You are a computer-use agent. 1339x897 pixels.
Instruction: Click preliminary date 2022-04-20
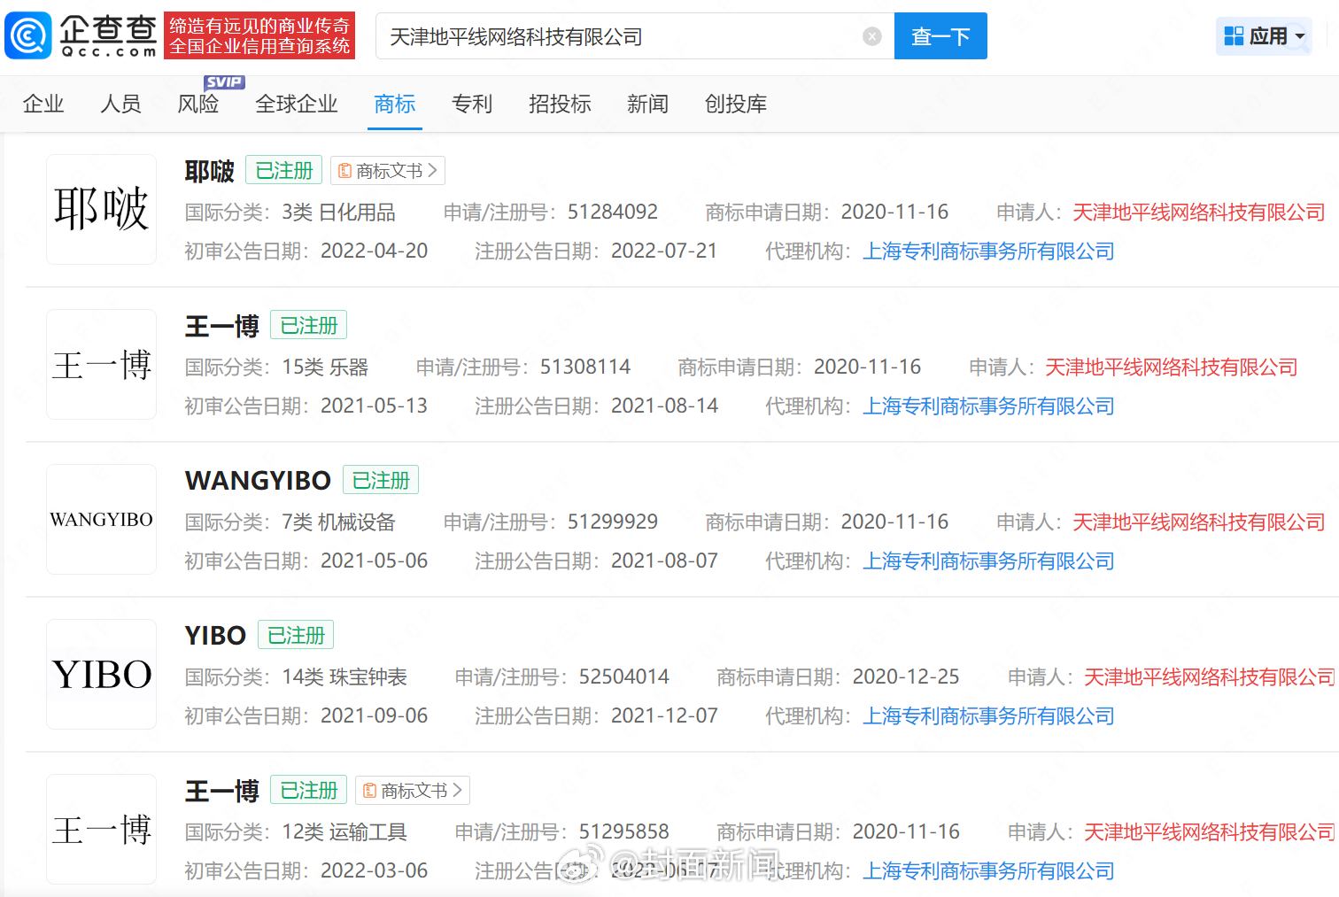(x=375, y=251)
